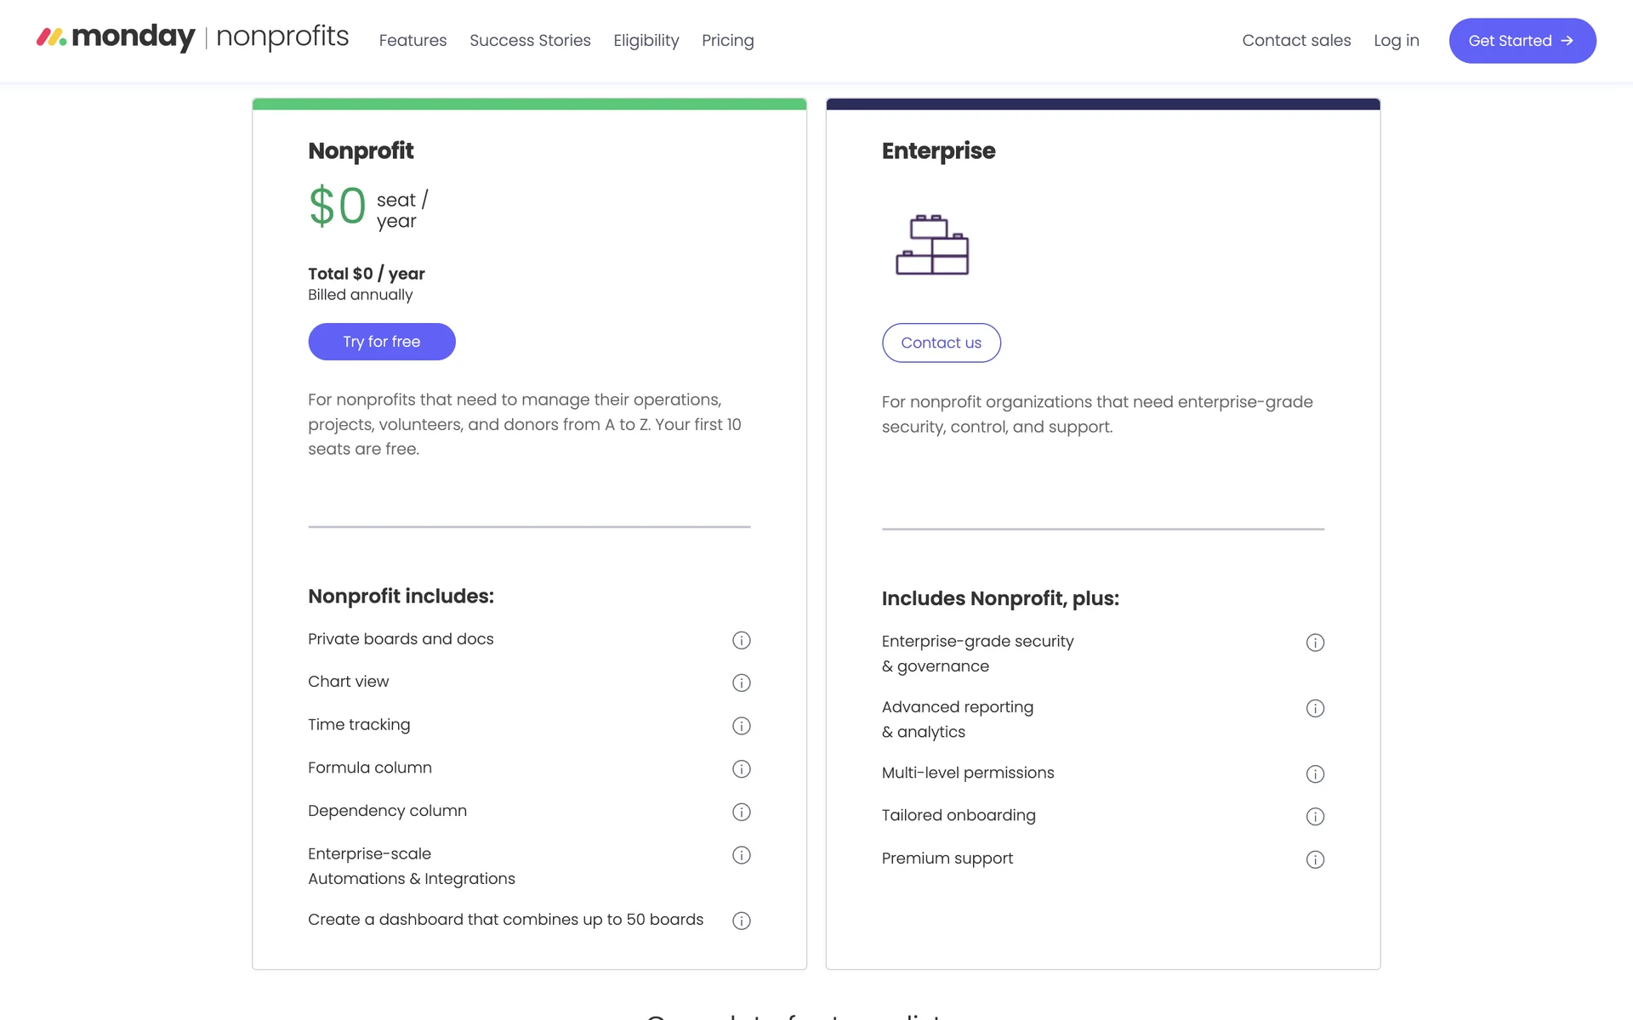The image size is (1633, 1020).
Task: Open info for 50 boards dashboard feature
Action: coord(741,921)
